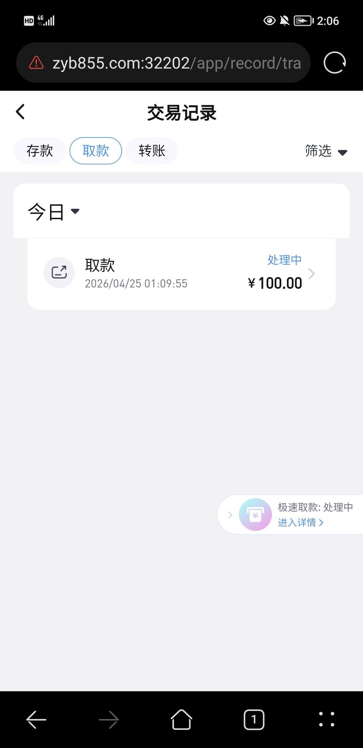The width and height of the screenshot is (363, 748).
Task: Open withdrawal details via right chevron
Action: (x=312, y=274)
